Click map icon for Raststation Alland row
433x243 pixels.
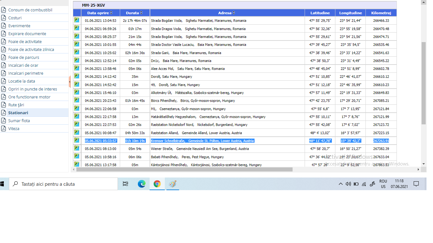(77, 132)
